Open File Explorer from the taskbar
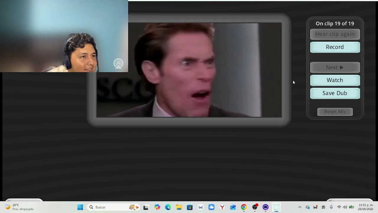Image resolution: width=378 pixels, height=213 pixels. pyautogui.click(x=179, y=207)
